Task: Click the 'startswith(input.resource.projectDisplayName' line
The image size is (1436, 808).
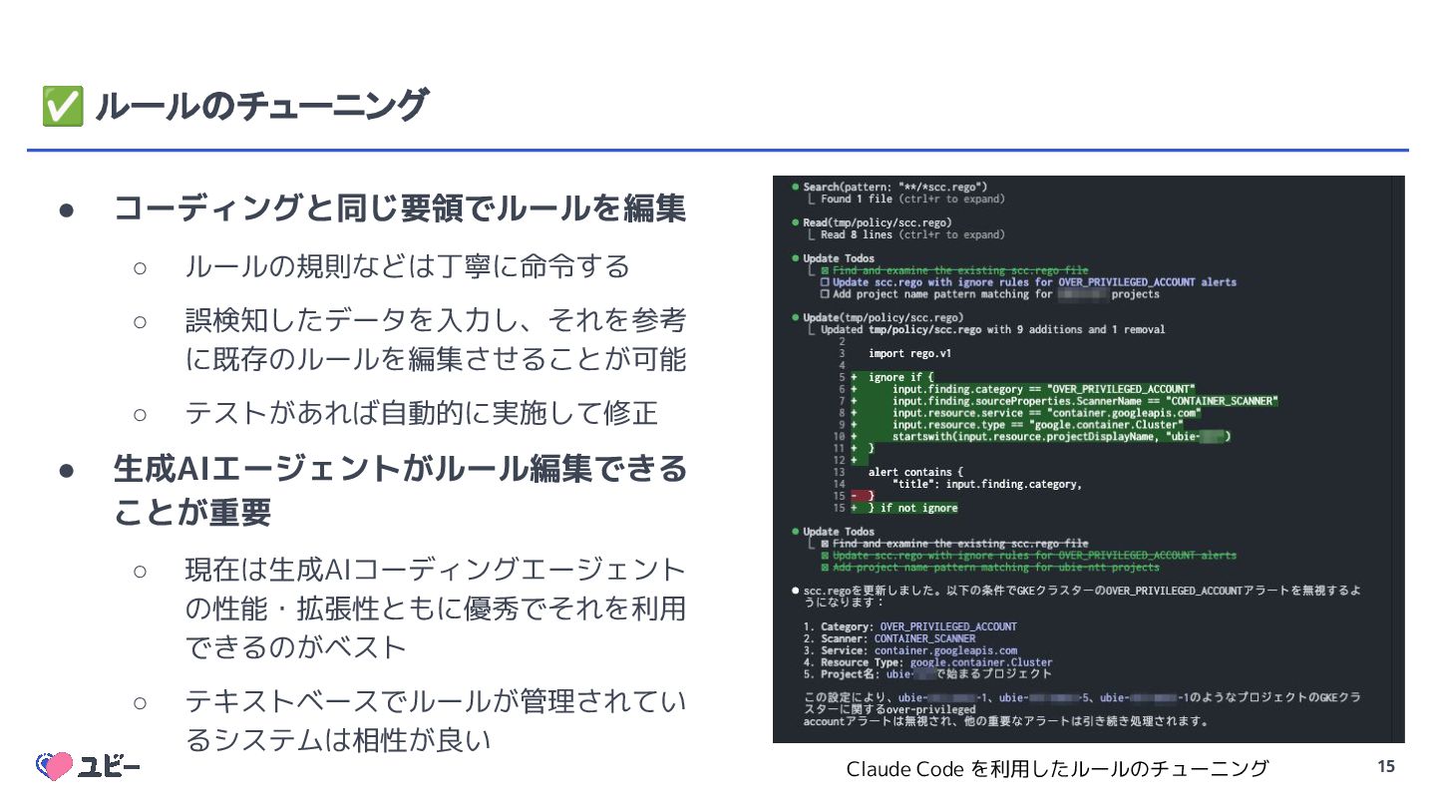Action: click(x=1061, y=437)
